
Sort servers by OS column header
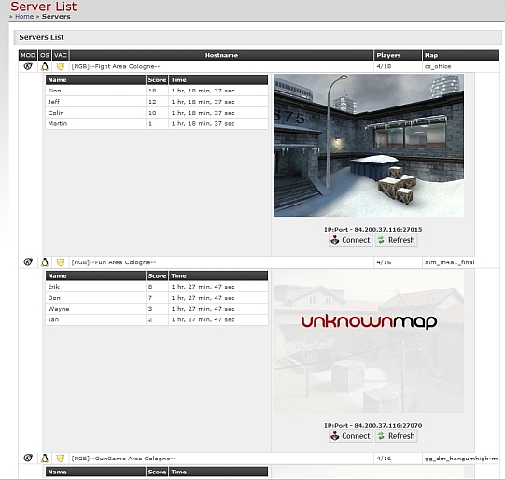click(x=45, y=55)
